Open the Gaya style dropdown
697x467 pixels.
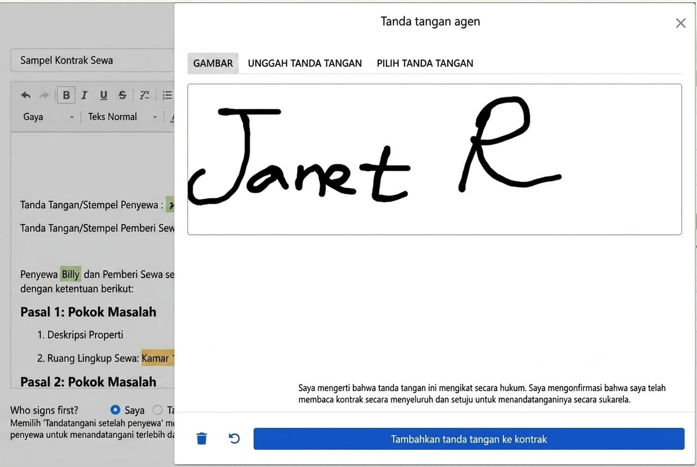48,117
